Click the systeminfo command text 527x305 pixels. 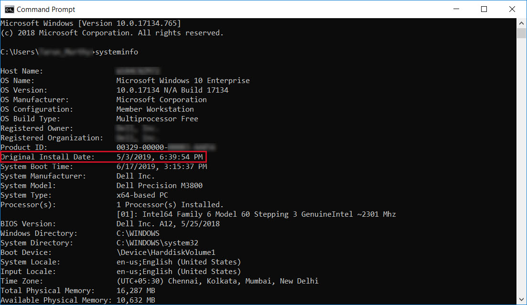pyautogui.click(x=116, y=52)
